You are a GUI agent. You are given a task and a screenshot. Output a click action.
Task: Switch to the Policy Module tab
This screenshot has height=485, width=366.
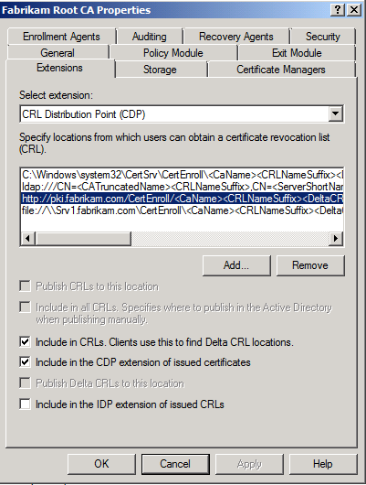[173, 53]
